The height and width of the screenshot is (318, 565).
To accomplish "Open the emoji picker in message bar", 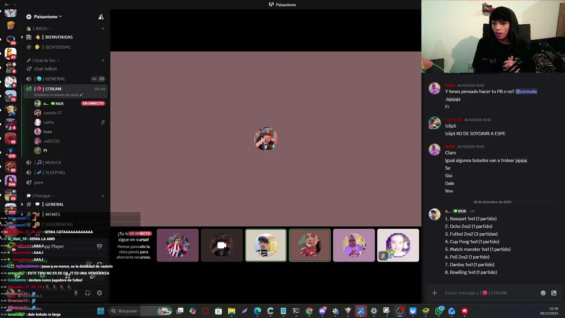I will pyautogui.click(x=543, y=293).
